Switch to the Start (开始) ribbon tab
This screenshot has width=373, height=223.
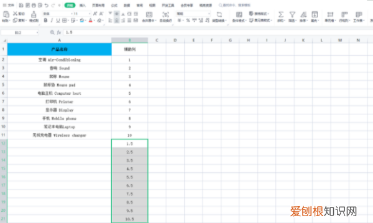coord(70,5)
